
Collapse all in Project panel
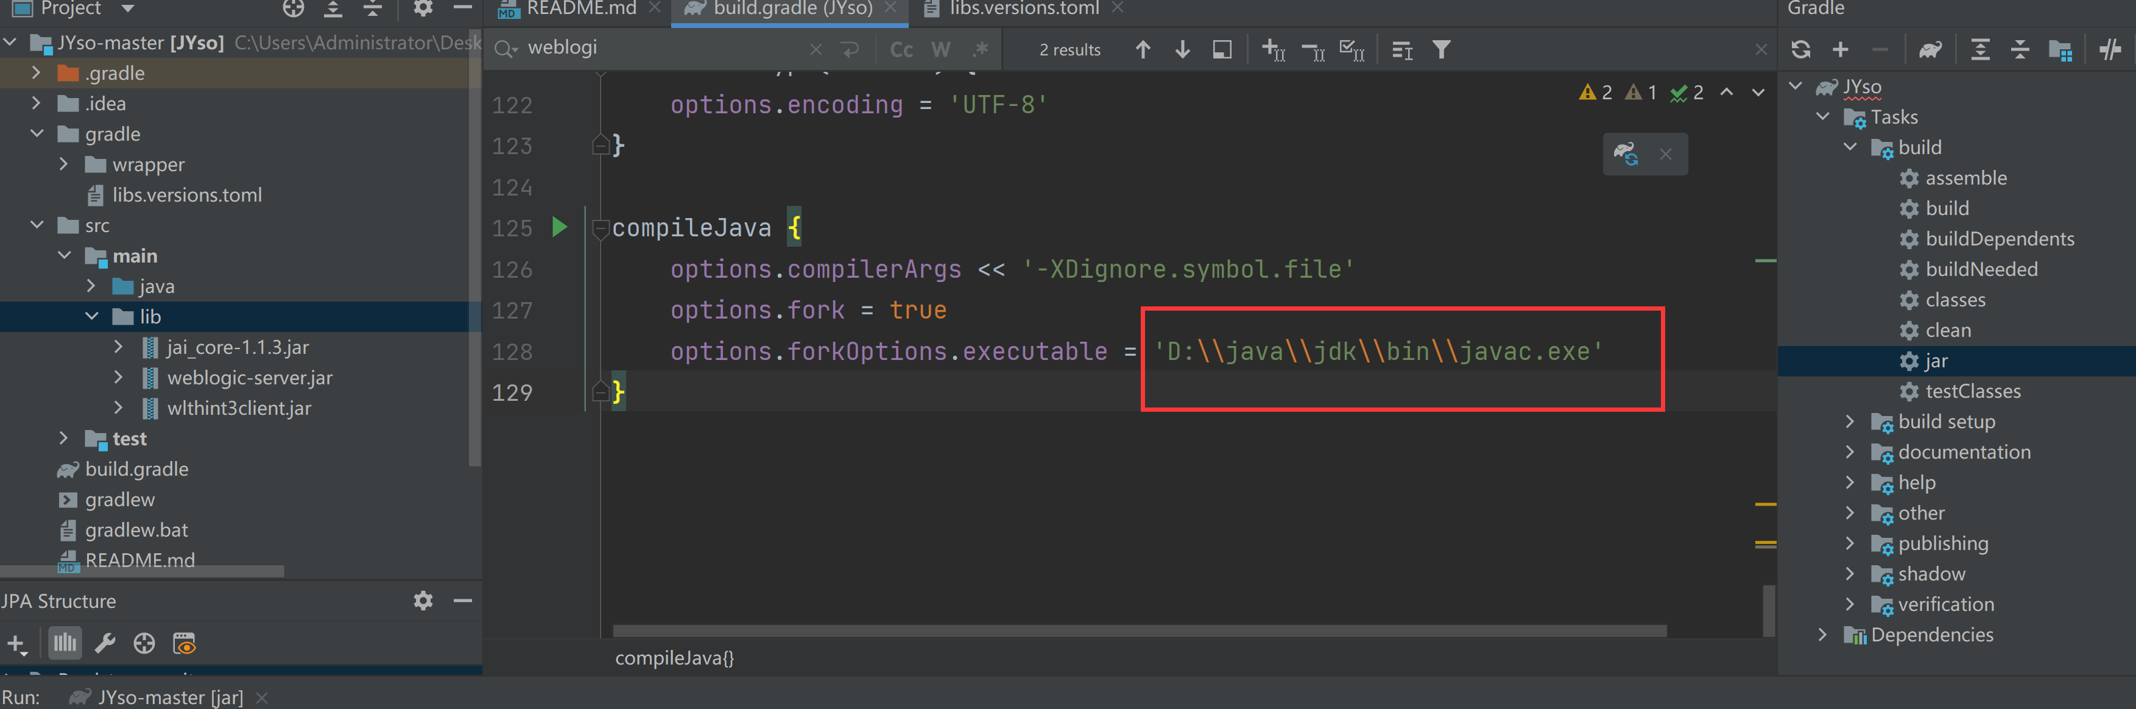pos(373,9)
